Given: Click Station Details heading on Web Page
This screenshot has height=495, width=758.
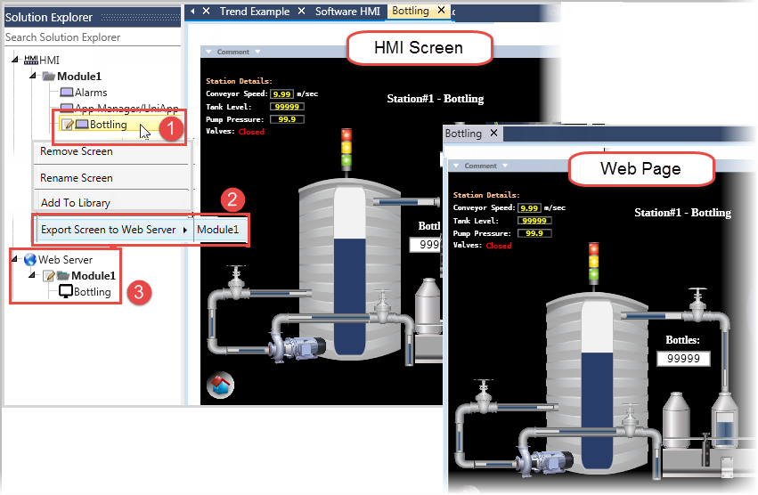Looking at the screenshot, I should tap(486, 195).
